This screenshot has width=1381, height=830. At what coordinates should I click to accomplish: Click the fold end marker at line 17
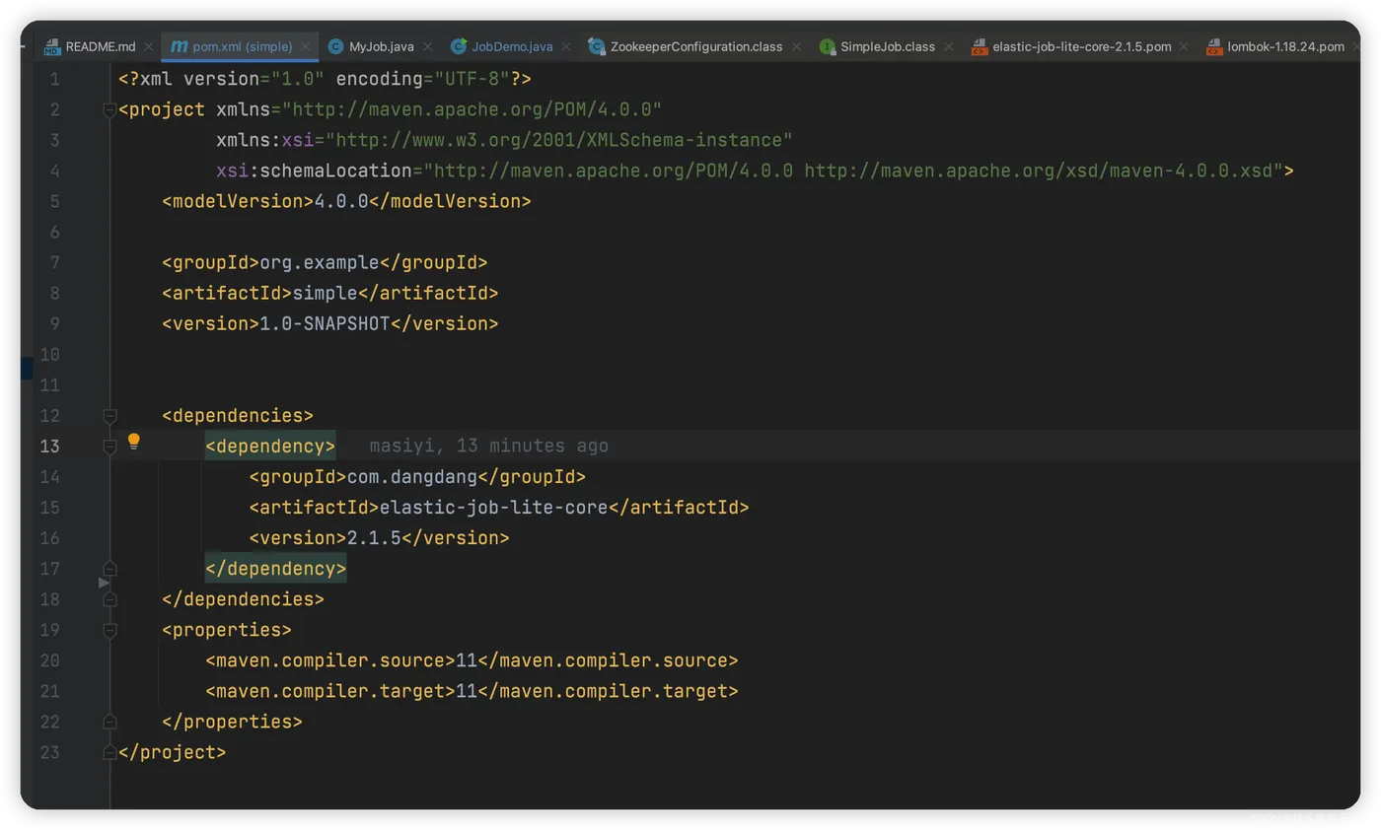109,569
